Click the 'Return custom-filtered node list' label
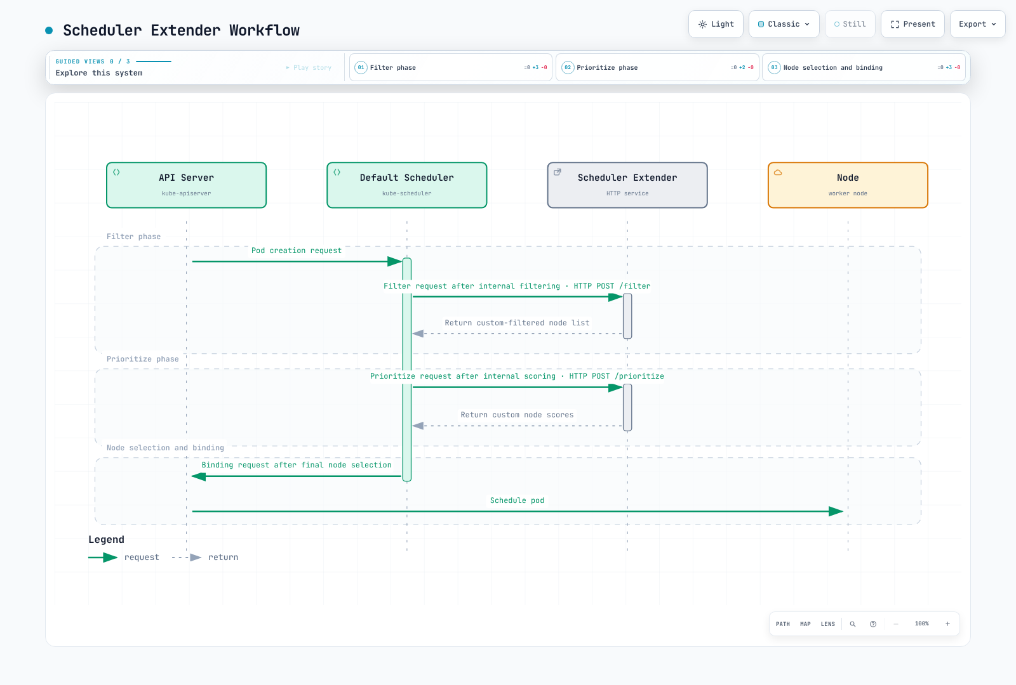This screenshot has height=685, width=1016. pyautogui.click(x=517, y=323)
